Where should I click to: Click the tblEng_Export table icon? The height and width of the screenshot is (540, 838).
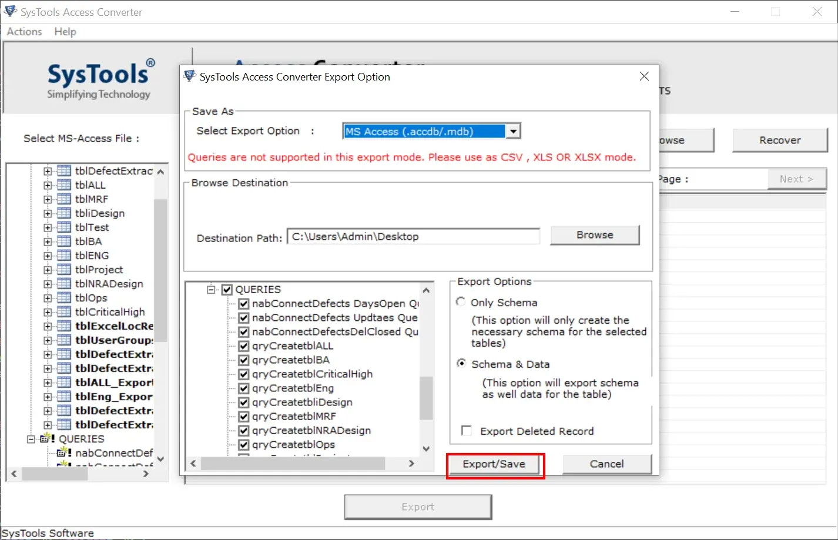coord(64,397)
